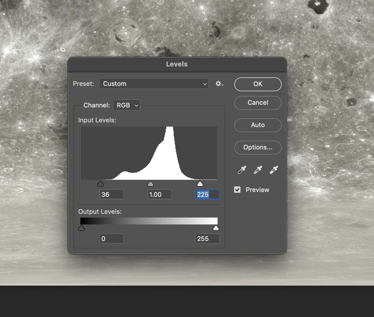Toggle the Preview checkbox

tap(237, 190)
